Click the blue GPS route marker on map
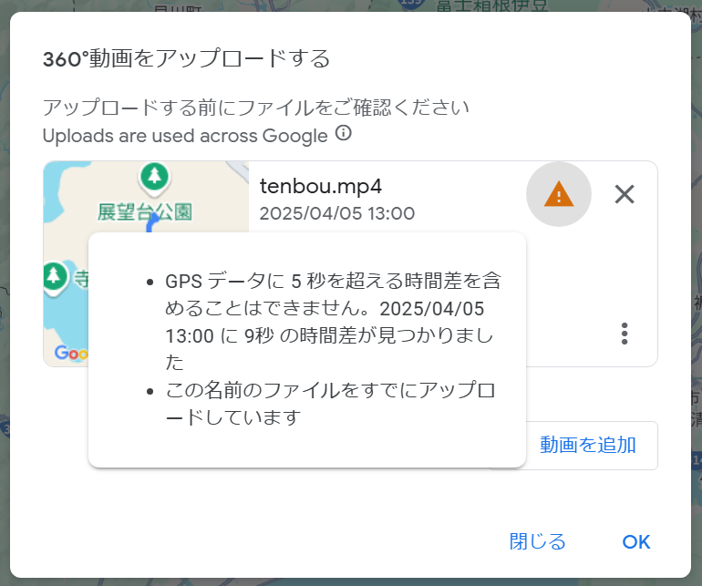The width and height of the screenshot is (702, 586). tap(151, 221)
